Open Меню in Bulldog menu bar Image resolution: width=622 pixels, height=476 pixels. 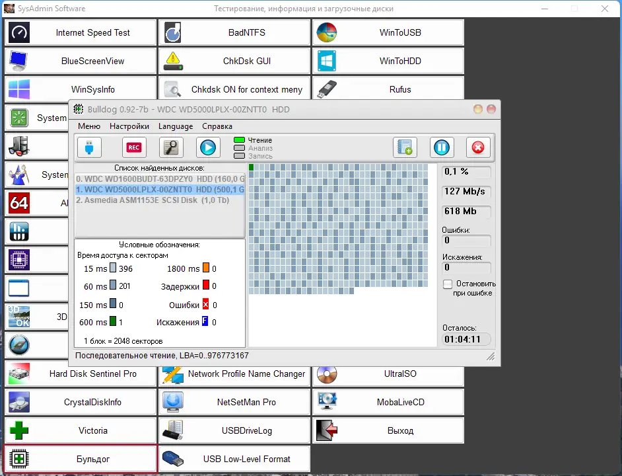click(x=89, y=126)
